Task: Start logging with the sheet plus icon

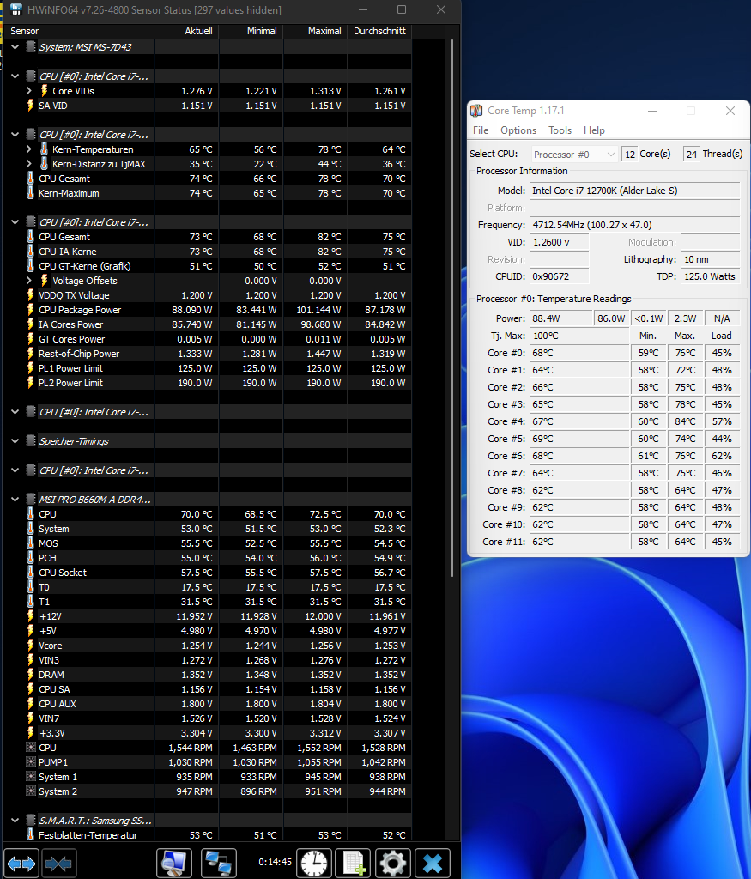Action: coord(354,863)
